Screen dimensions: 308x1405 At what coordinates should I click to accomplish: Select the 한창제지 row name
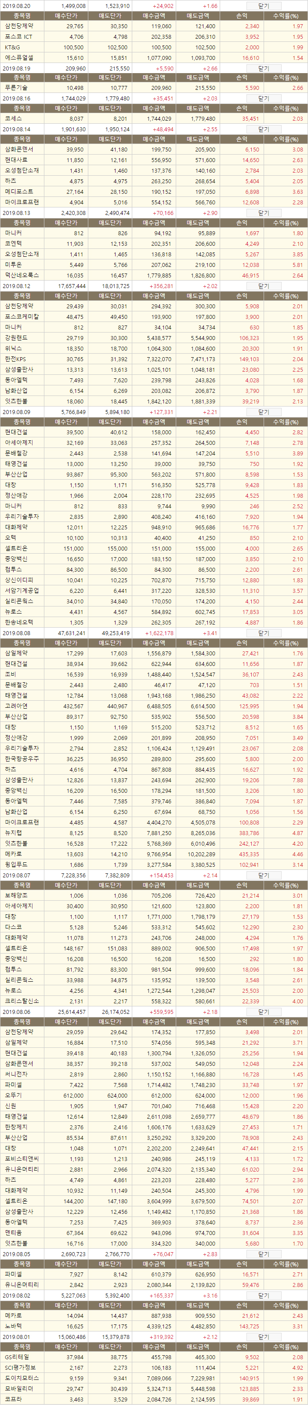click(x=16, y=1127)
